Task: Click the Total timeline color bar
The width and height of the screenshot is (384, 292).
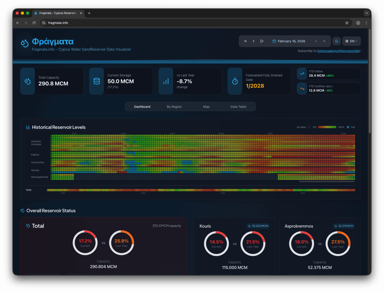Action: [x=200, y=190]
